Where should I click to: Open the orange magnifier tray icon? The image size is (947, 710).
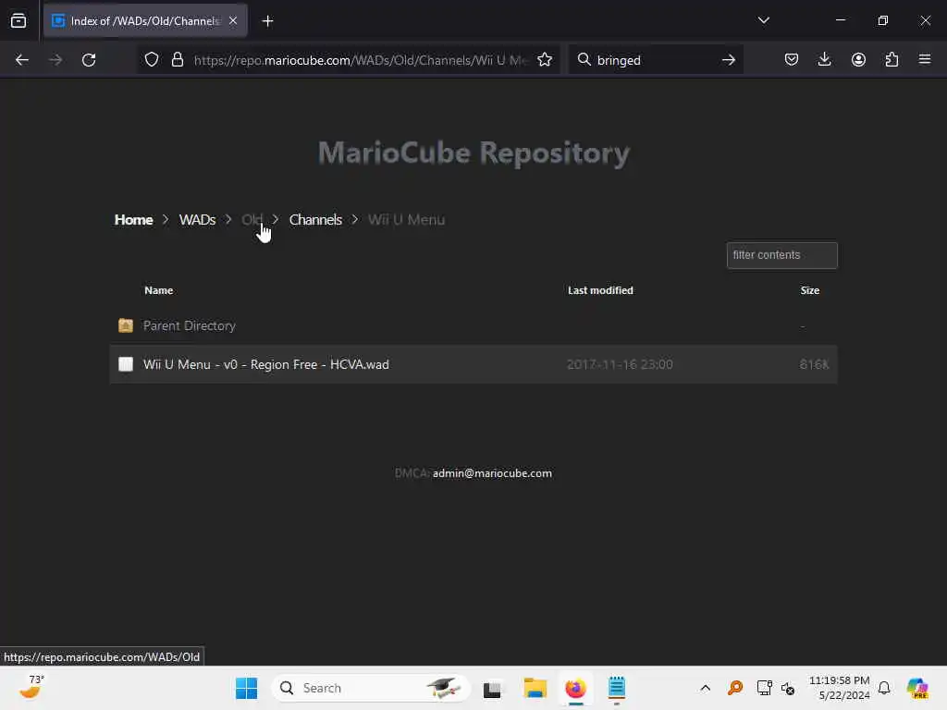(735, 688)
